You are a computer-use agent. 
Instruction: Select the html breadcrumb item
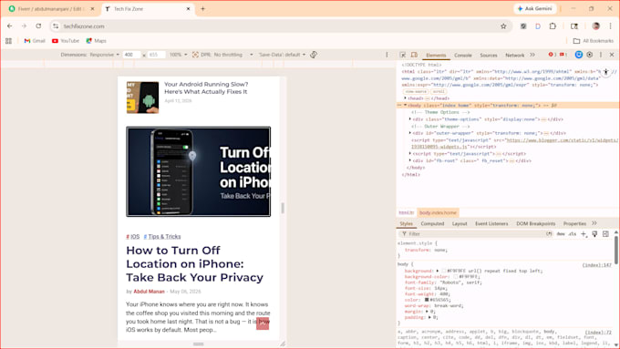[x=406, y=212]
